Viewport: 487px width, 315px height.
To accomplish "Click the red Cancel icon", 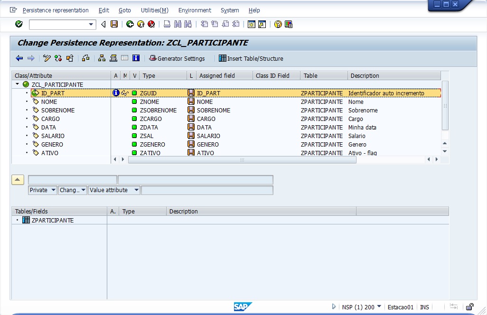I will click(151, 24).
